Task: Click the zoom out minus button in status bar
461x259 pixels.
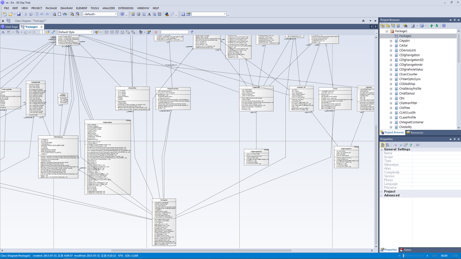Action: [399, 256]
